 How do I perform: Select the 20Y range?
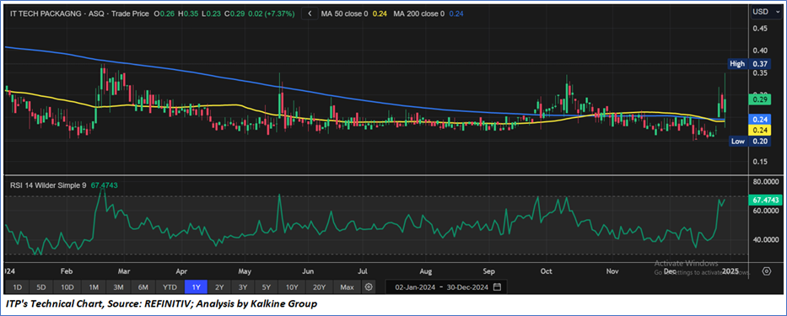319,287
